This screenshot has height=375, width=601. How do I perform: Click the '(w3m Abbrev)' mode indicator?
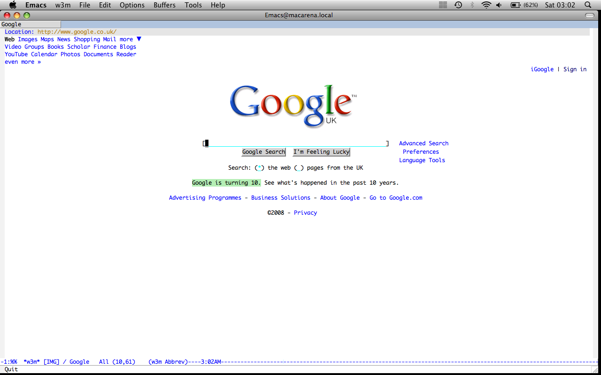click(168, 362)
